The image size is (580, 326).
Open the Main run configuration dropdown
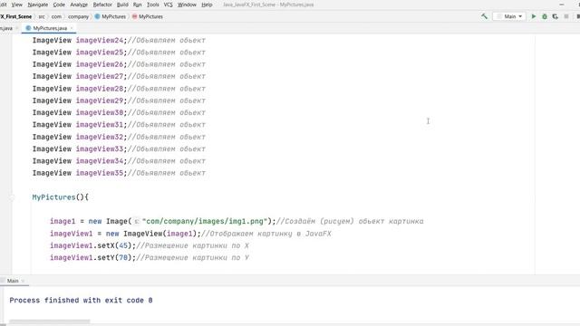point(509,16)
